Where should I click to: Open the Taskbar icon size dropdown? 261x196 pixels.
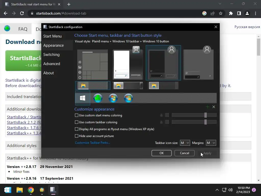[x=185, y=143]
